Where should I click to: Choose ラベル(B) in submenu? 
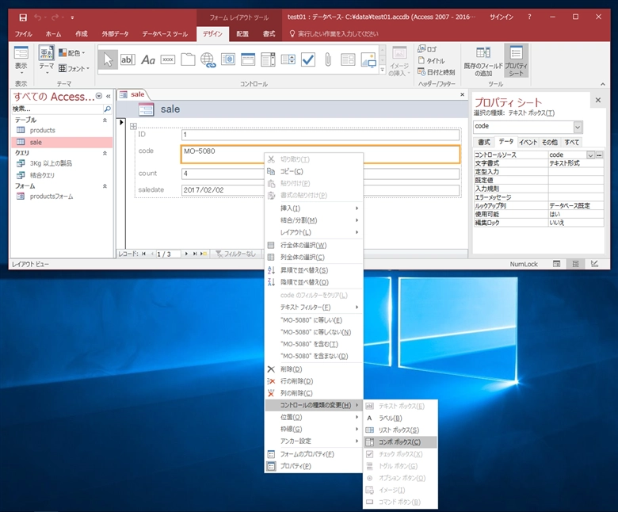pos(399,418)
